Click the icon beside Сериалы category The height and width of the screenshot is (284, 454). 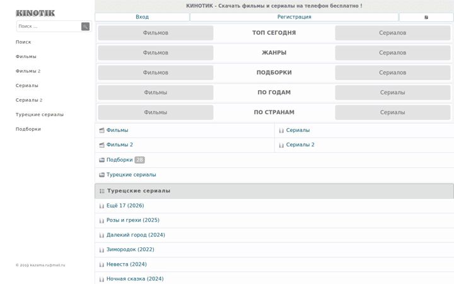click(281, 131)
